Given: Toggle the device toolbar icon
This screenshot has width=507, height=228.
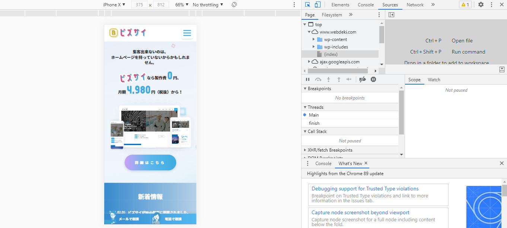Looking at the screenshot, I should point(318,5).
